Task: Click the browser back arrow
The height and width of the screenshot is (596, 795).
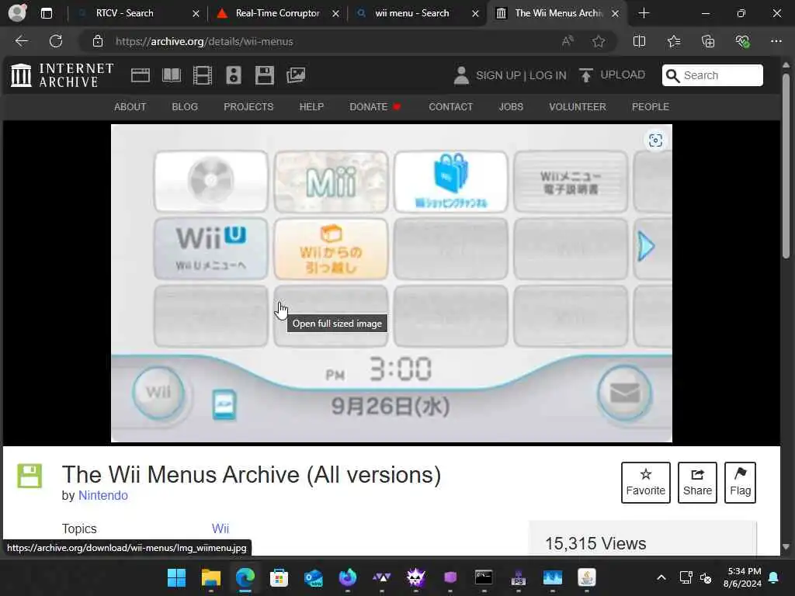Action: 21,41
